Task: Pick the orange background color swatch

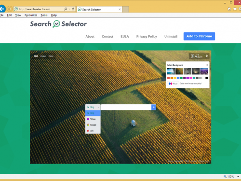Action: [172, 78]
